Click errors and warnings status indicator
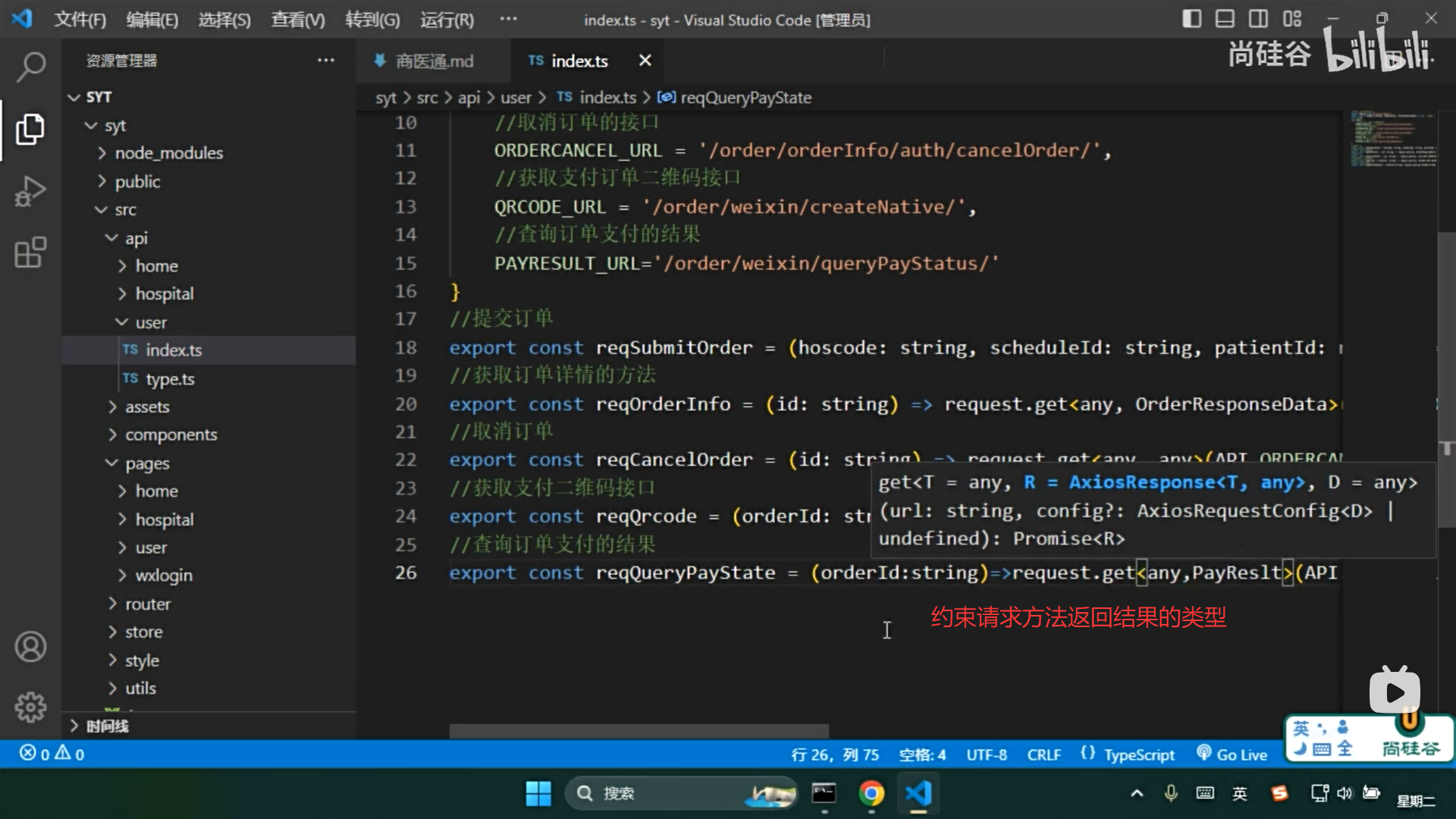1456x819 pixels. pos(52,754)
